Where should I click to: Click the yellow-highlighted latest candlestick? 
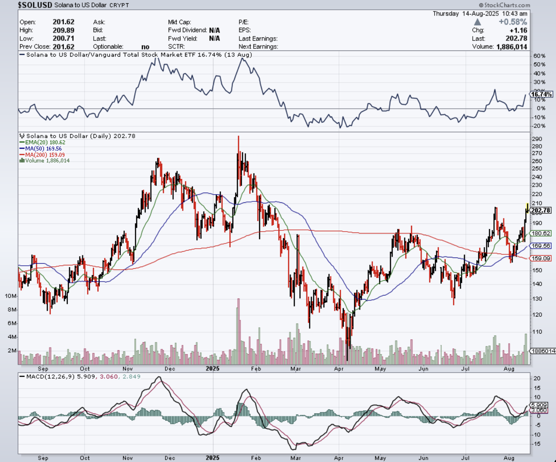(527, 208)
